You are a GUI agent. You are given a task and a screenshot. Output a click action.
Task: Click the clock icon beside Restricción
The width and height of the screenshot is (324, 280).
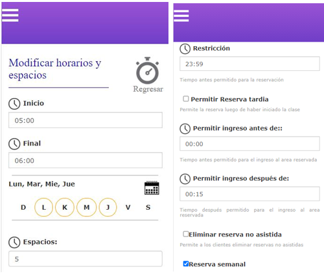[x=185, y=49]
